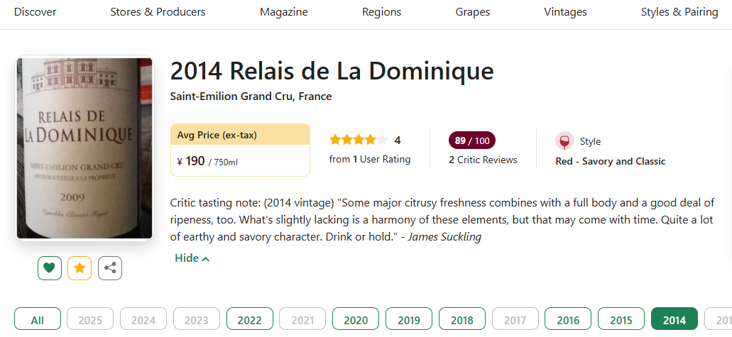Click the Avg Price box
The height and width of the screenshot is (337, 732).
[x=240, y=150]
